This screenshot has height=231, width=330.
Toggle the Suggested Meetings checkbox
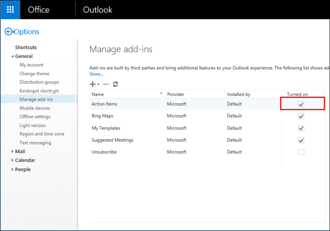301,140
